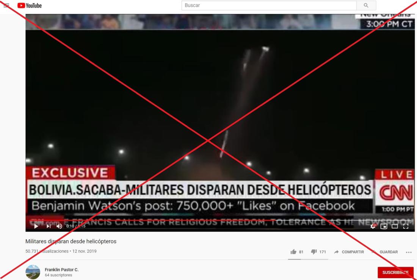Subscribe with the Suscribirse button
This screenshot has width=417, height=280.
coord(395,272)
